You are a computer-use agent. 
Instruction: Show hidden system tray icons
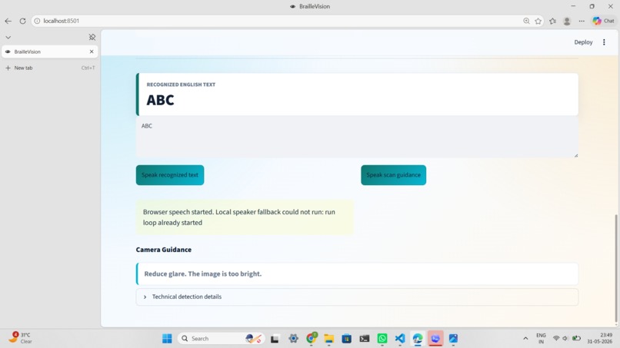(x=525, y=339)
